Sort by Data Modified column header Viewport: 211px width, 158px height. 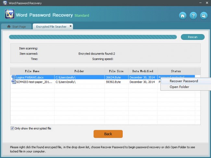coord(143,71)
